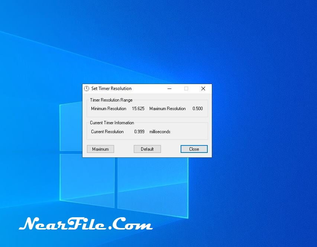
Task: Click the Current Timer Information section header
Action: (x=112, y=123)
